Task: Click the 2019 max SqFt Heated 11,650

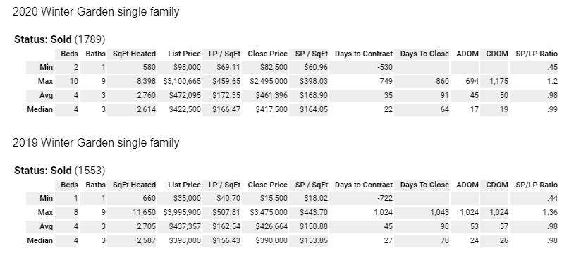Action: pyautogui.click(x=145, y=212)
